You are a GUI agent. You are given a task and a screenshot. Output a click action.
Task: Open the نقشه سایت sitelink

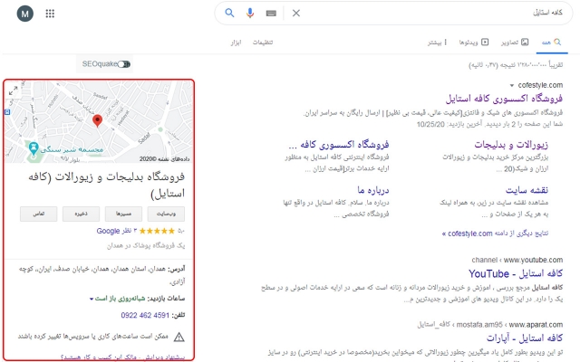527,190
